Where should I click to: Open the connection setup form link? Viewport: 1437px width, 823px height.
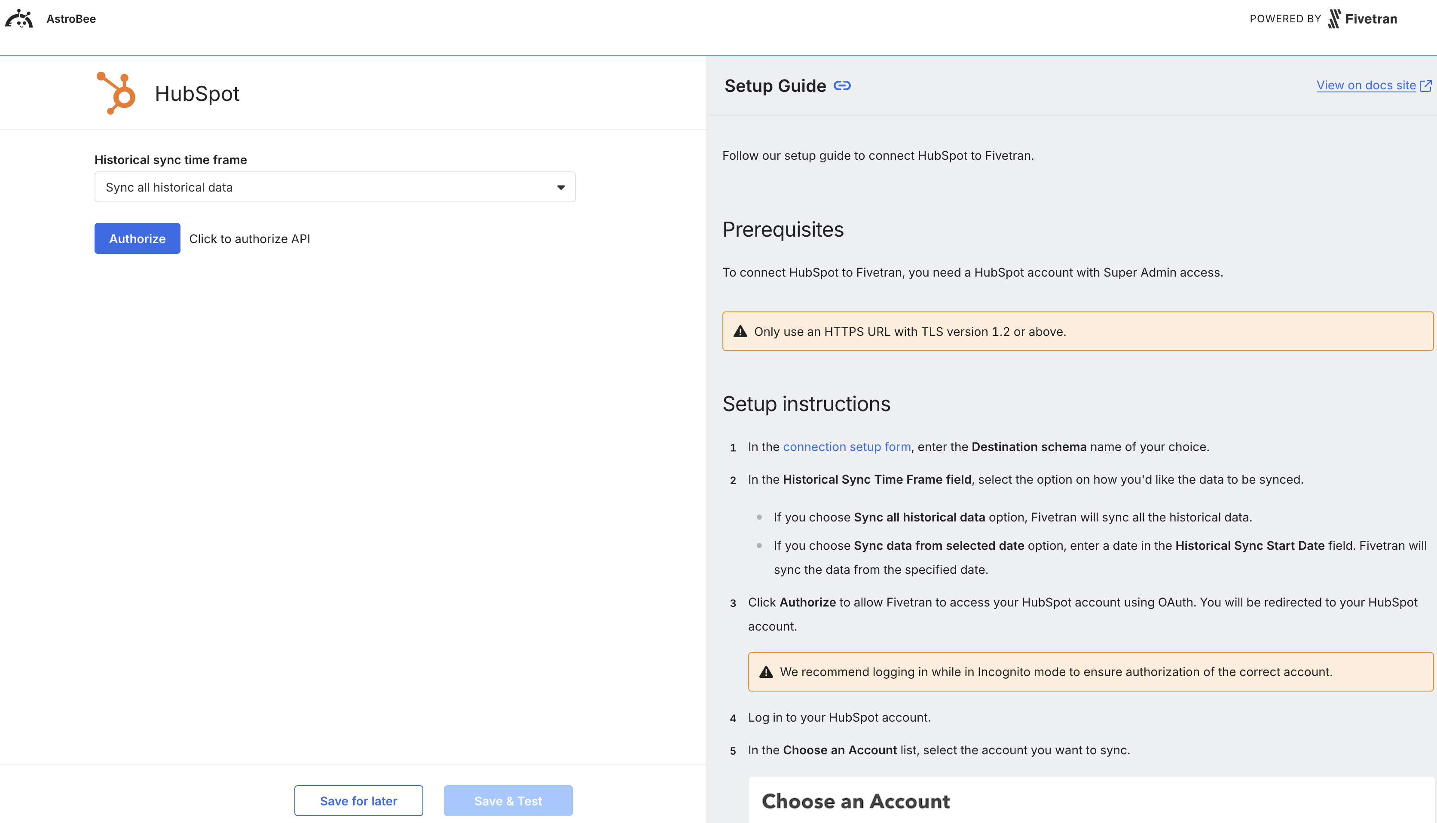(847, 447)
